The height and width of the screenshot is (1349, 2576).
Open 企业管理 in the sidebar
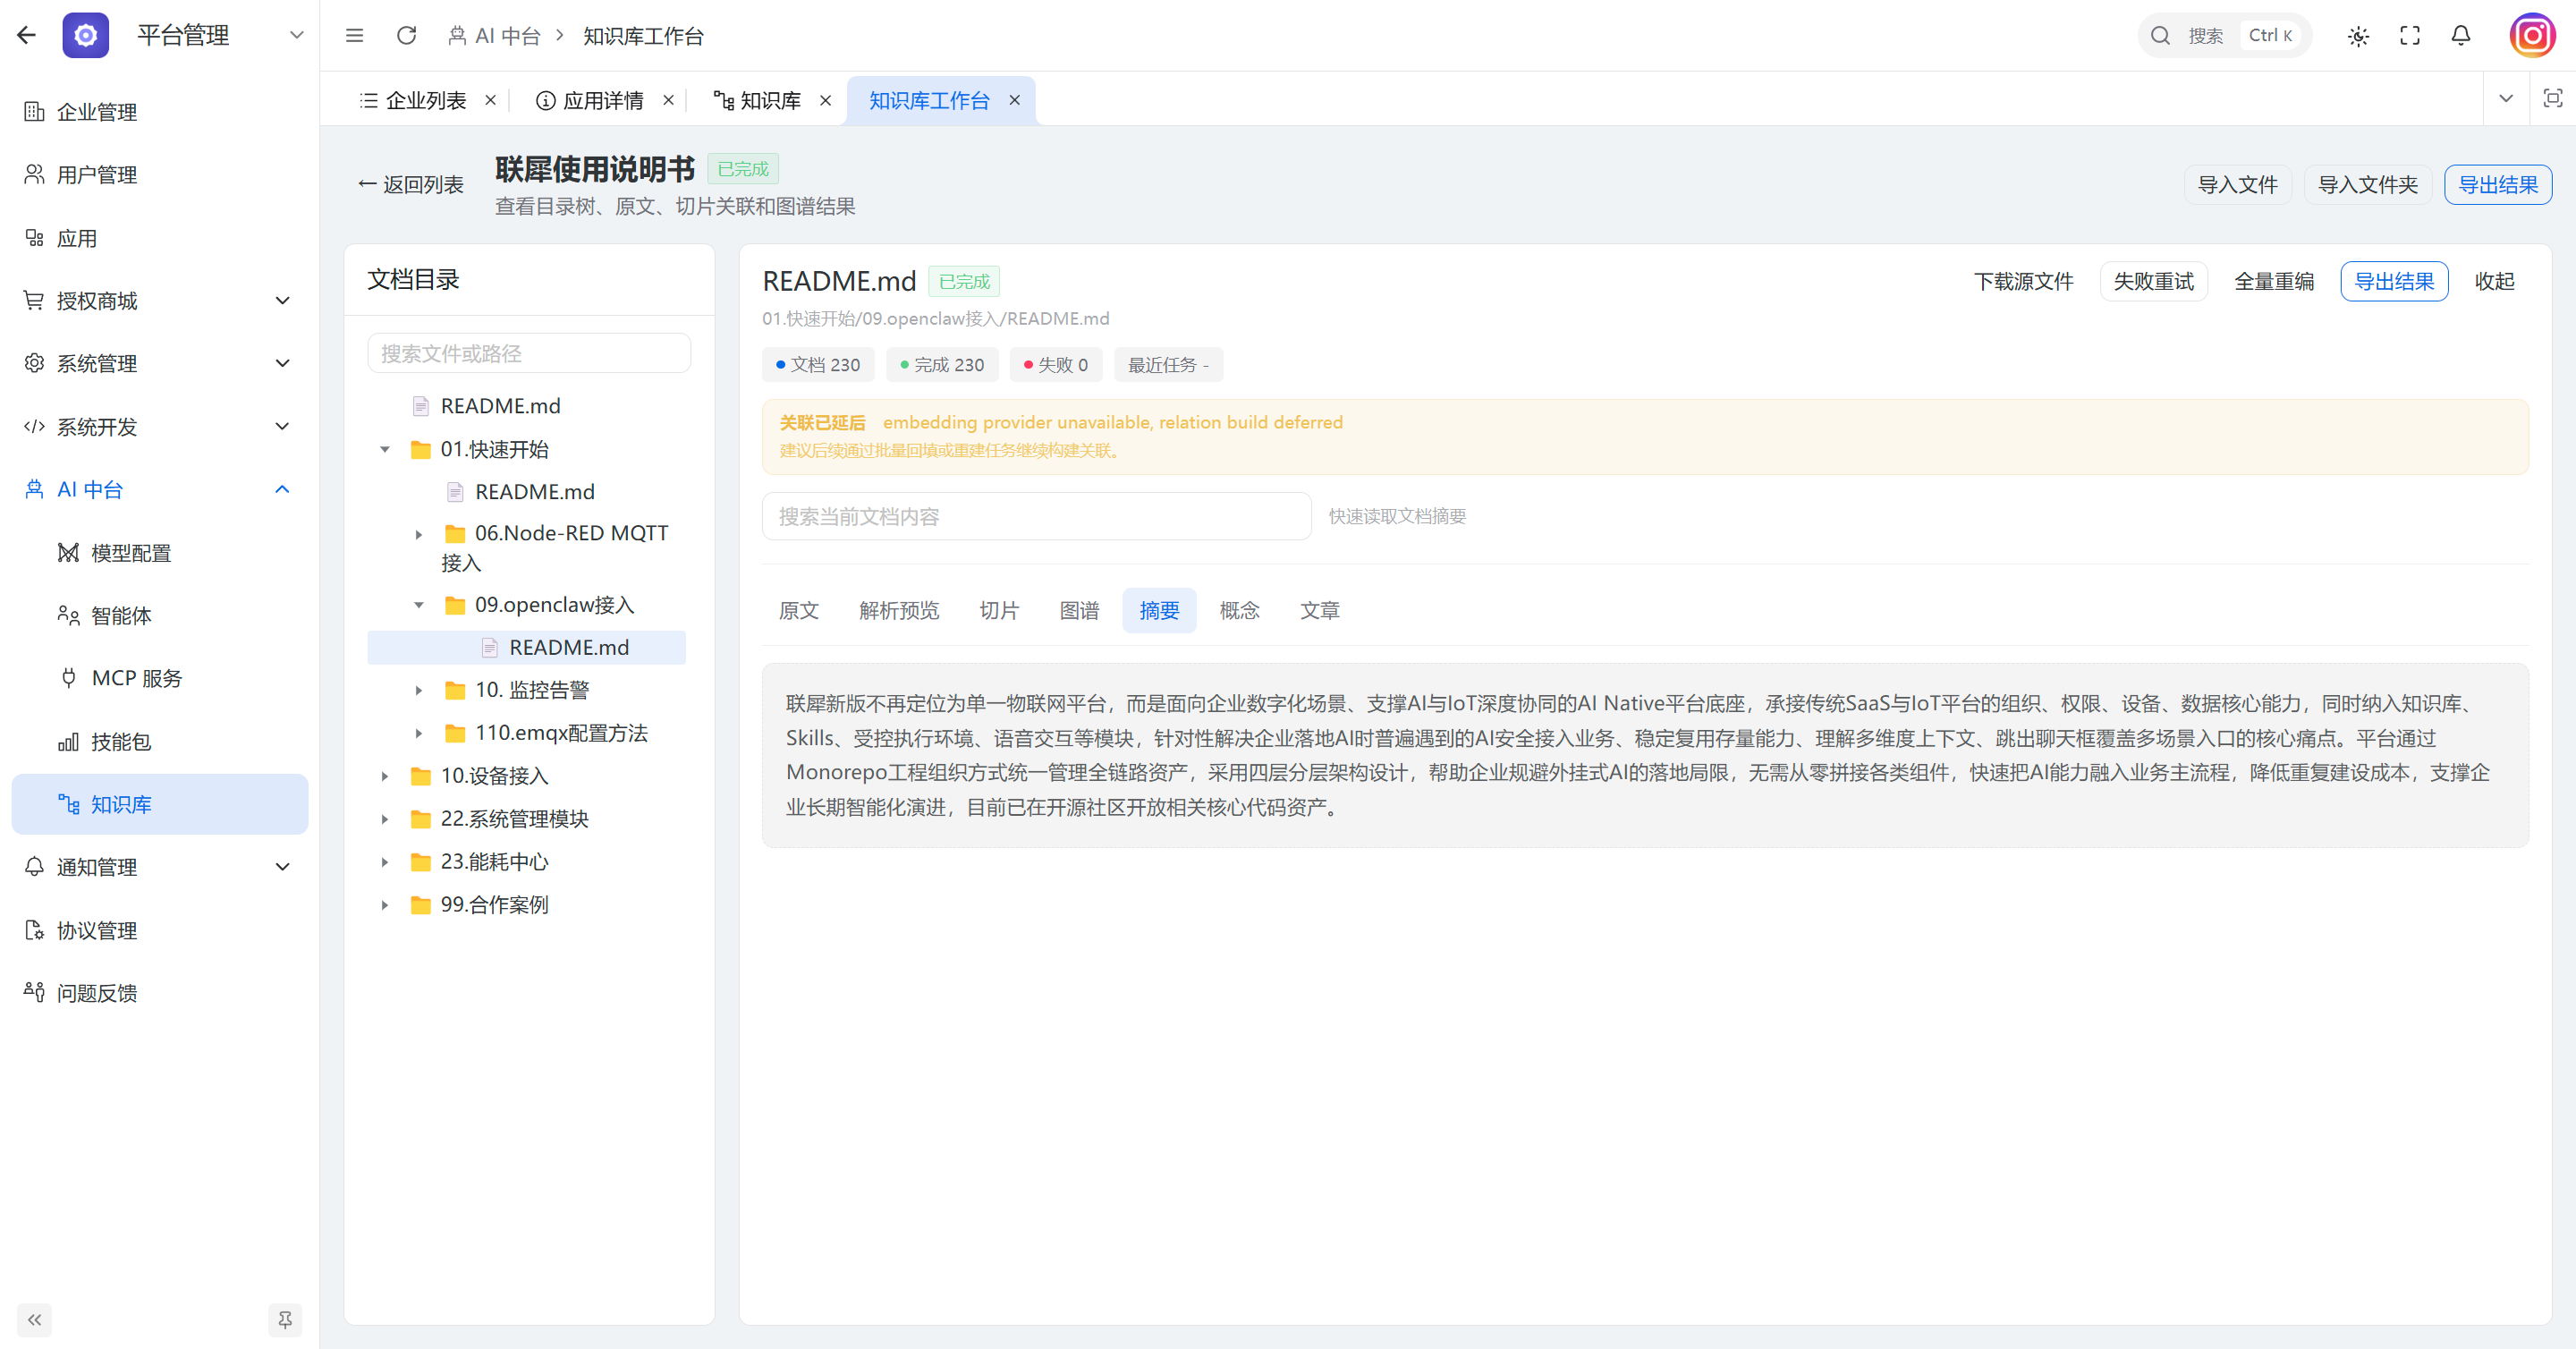tap(160, 112)
